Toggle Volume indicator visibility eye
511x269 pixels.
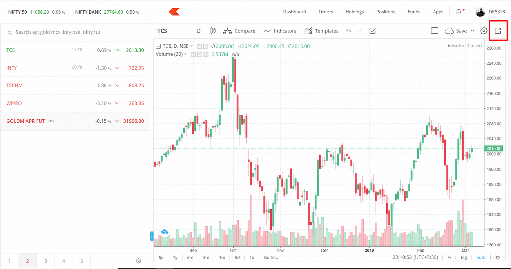pyautogui.click(x=193, y=54)
